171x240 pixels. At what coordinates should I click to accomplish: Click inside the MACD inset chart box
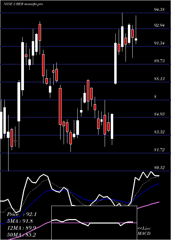pos(94,223)
